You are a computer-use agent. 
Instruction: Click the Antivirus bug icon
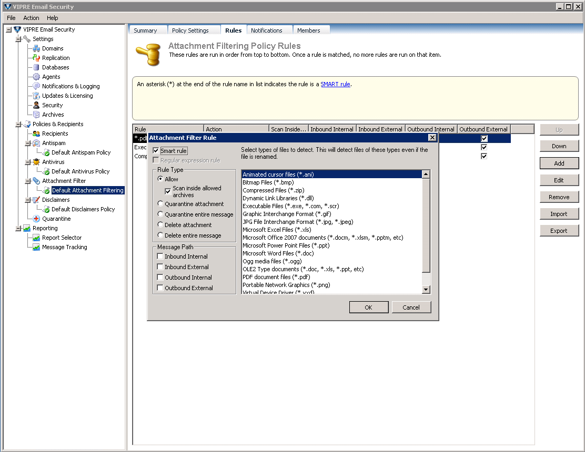tap(36, 162)
